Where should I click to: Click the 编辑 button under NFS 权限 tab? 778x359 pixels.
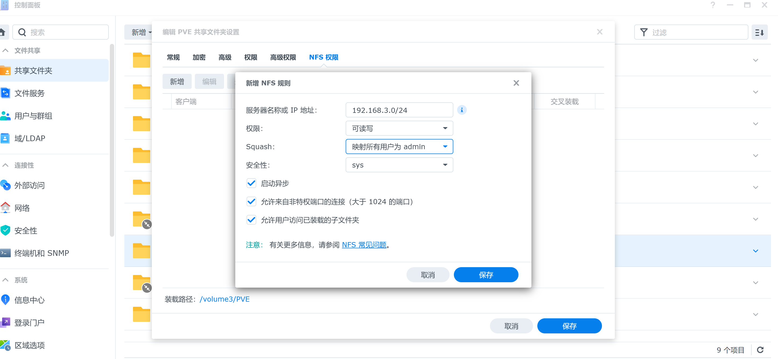209,81
